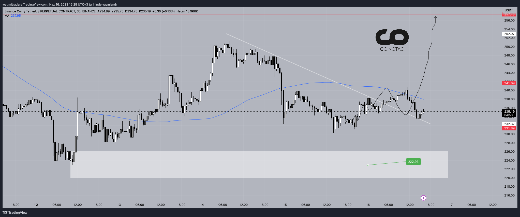Click the open value A234.89
The image size is (520, 217).
click(x=103, y=11)
